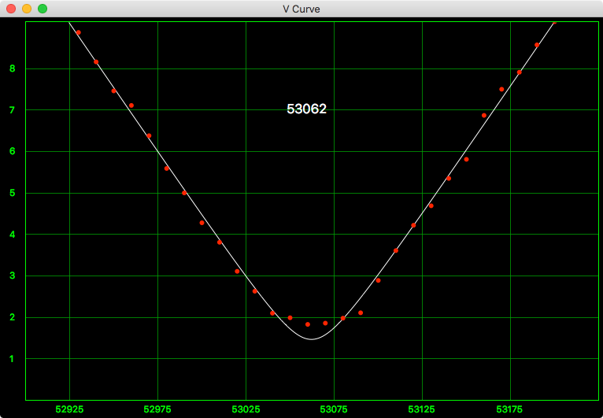The image size is (603, 418).
Task: Click x-axis label 52975
Action: pos(157,409)
